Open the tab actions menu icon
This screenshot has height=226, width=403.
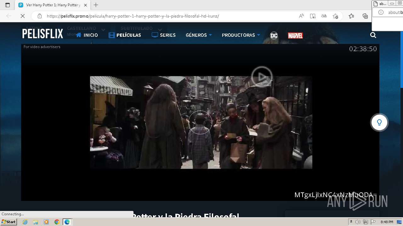click(x=8, y=5)
